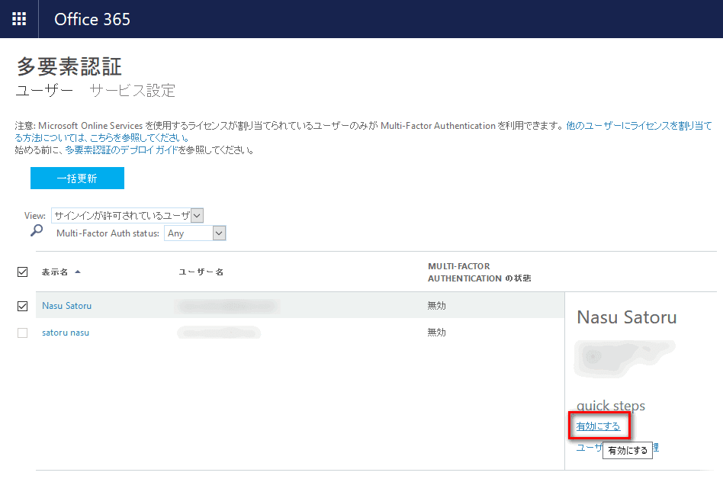This screenshot has height=479, width=723.
Task: Click the Office 365 title
Action: coord(92,19)
